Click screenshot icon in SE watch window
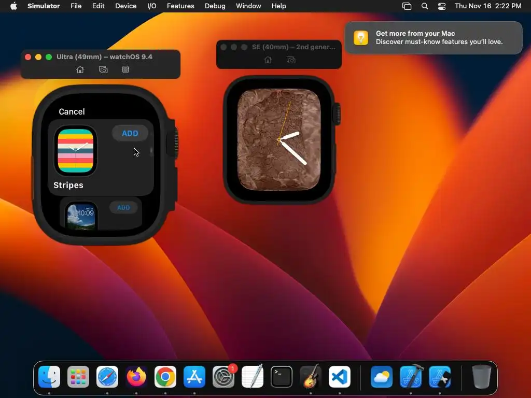 point(291,60)
